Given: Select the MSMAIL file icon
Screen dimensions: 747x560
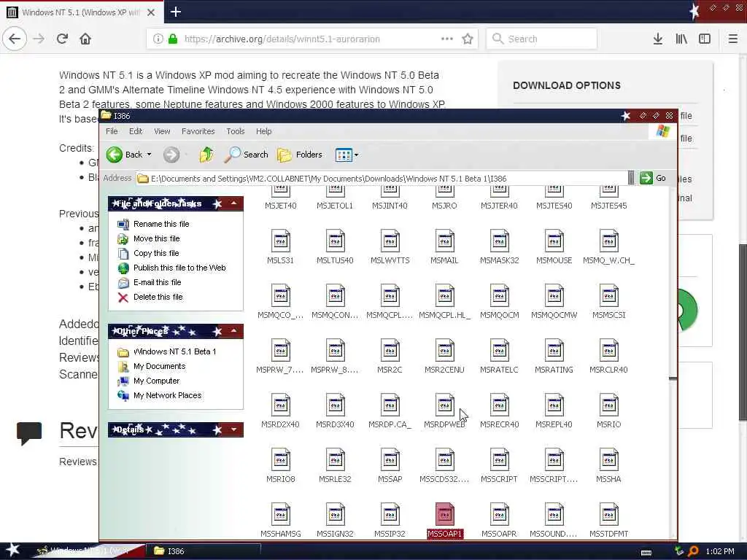Looking at the screenshot, I should click(x=445, y=241).
